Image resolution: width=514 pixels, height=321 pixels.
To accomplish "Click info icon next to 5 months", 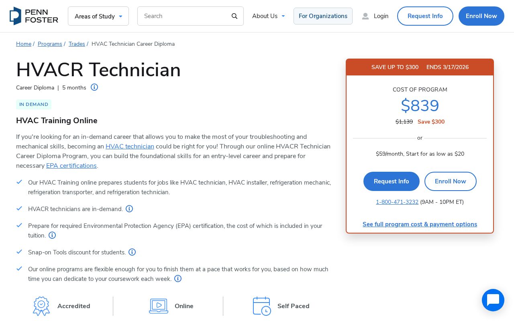I will click(x=94, y=87).
